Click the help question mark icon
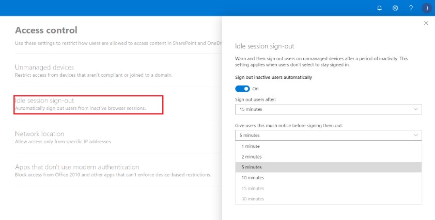Viewport: 435px width, 220px height. (x=411, y=8)
